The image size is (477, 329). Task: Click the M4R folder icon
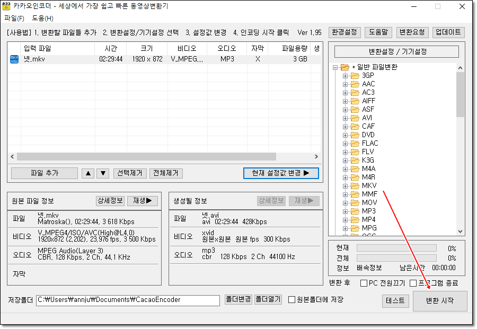point(355,177)
